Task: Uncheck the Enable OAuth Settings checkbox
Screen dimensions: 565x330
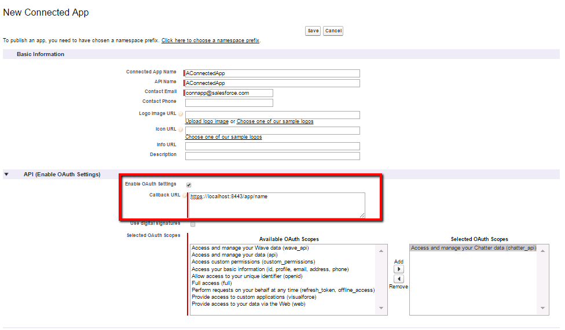Action: click(x=189, y=185)
